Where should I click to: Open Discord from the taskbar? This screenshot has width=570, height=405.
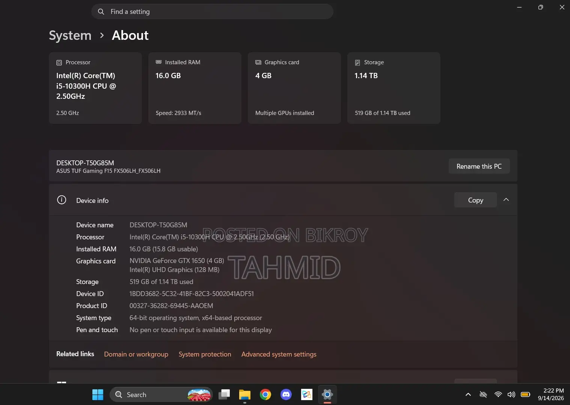click(286, 394)
